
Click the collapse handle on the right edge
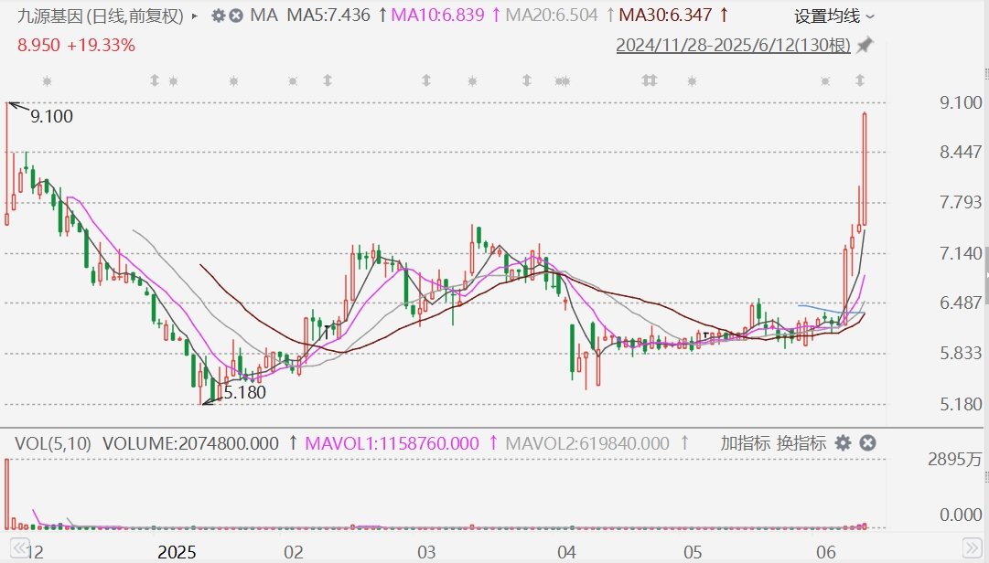tap(986, 274)
